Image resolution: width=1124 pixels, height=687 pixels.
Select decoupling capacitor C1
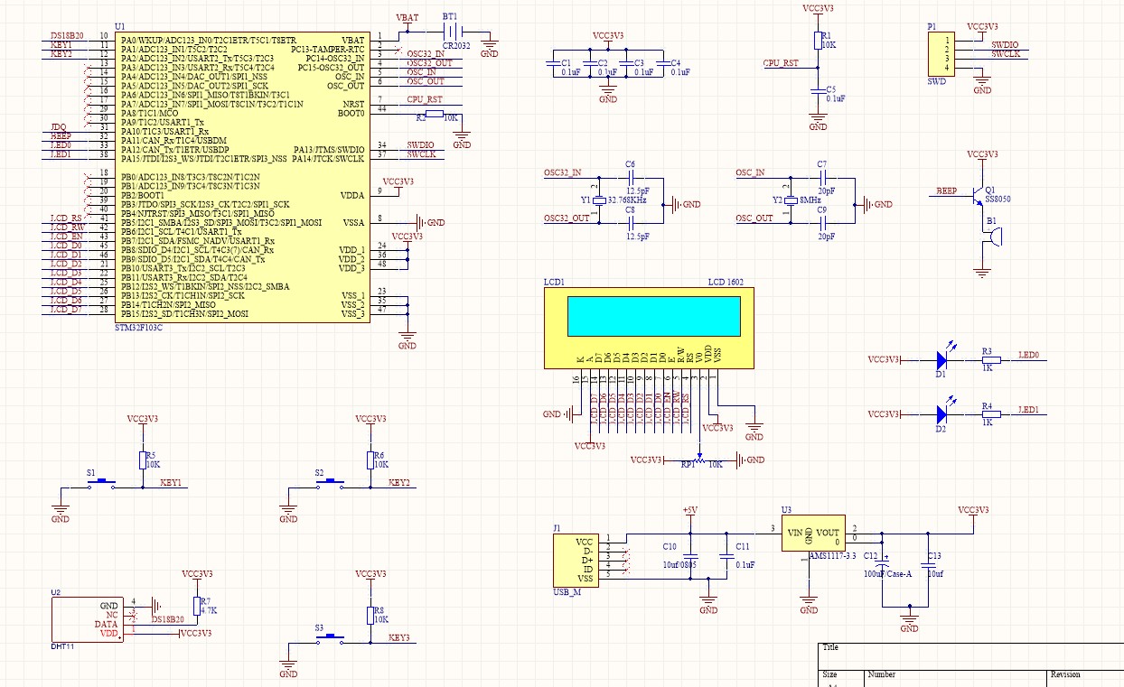click(553, 64)
